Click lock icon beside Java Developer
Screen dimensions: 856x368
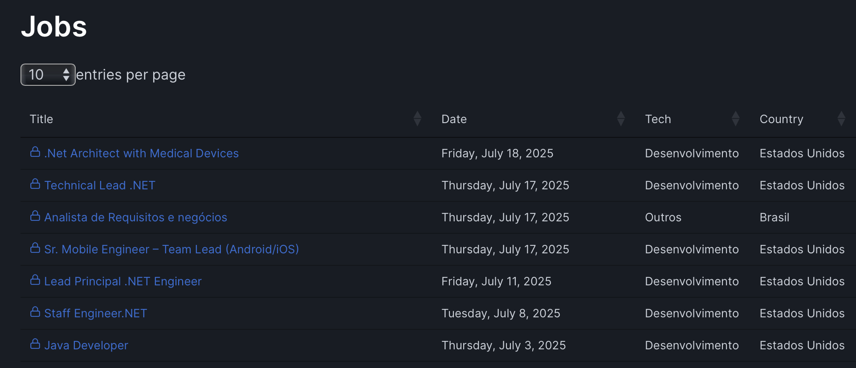[35, 344]
